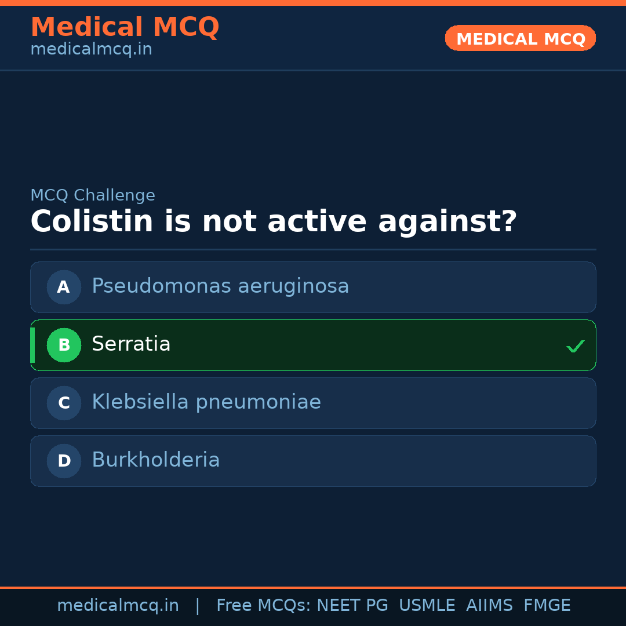Visit medicalmcq.in link under the header
Screen dimensions: 626x626
coord(91,50)
